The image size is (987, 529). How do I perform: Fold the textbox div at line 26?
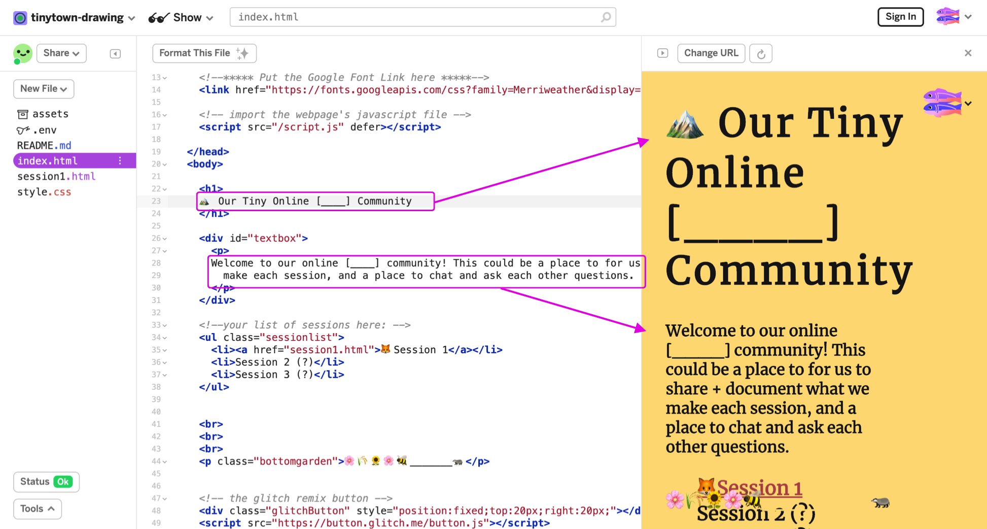(165, 239)
